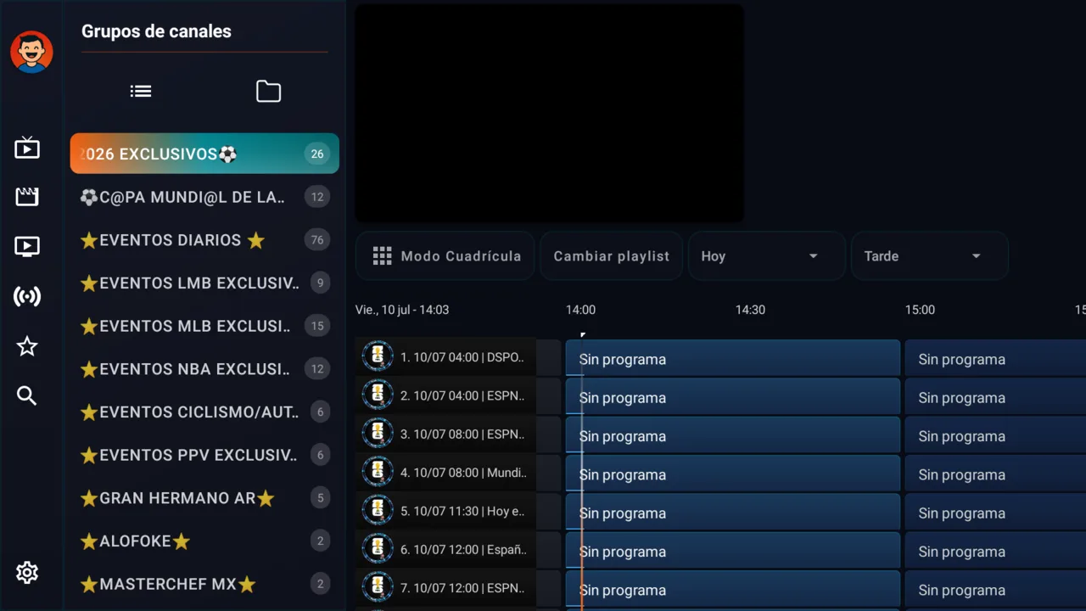The image size is (1086, 611).
Task: Select the GRAN HERMANO AR group
Action: click(204, 498)
